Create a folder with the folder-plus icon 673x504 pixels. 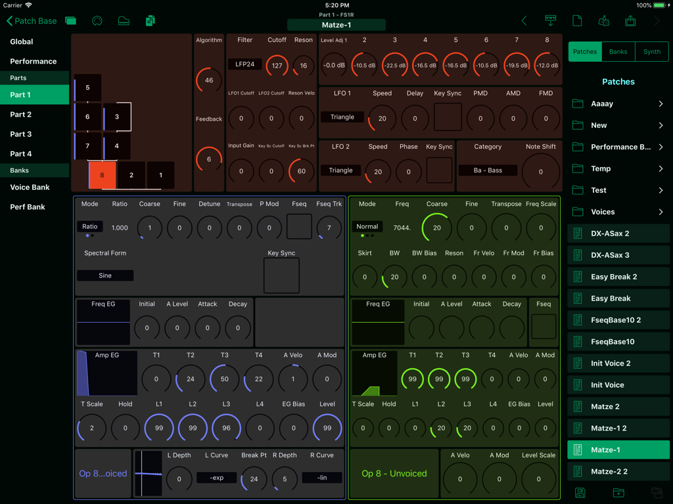tap(618, 493)
